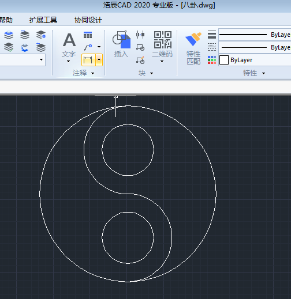
Task: Open the 扩展工具 menu tab
Action: click(43, 20)
